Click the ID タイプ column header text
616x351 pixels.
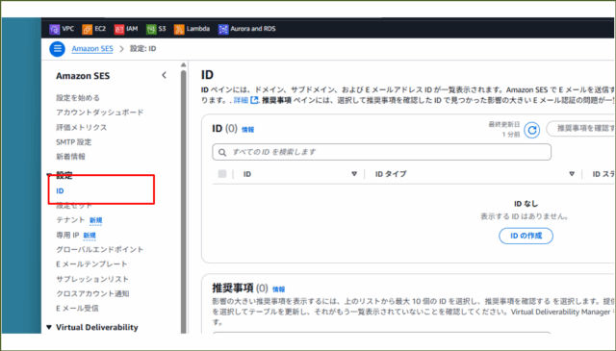click(x=391, y=174)
